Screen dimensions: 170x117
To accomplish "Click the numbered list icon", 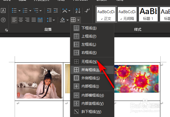I will 25,11.
